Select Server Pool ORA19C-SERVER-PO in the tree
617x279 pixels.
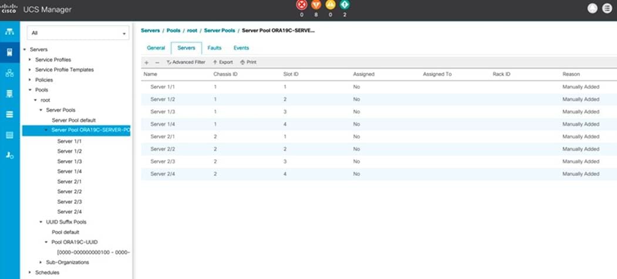76,131
